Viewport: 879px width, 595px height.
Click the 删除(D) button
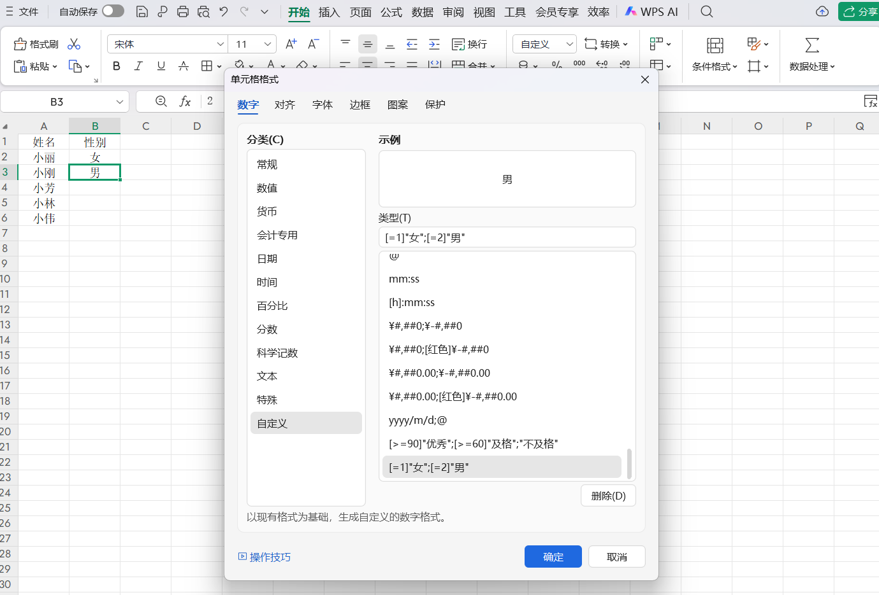(x=607, y=495)
